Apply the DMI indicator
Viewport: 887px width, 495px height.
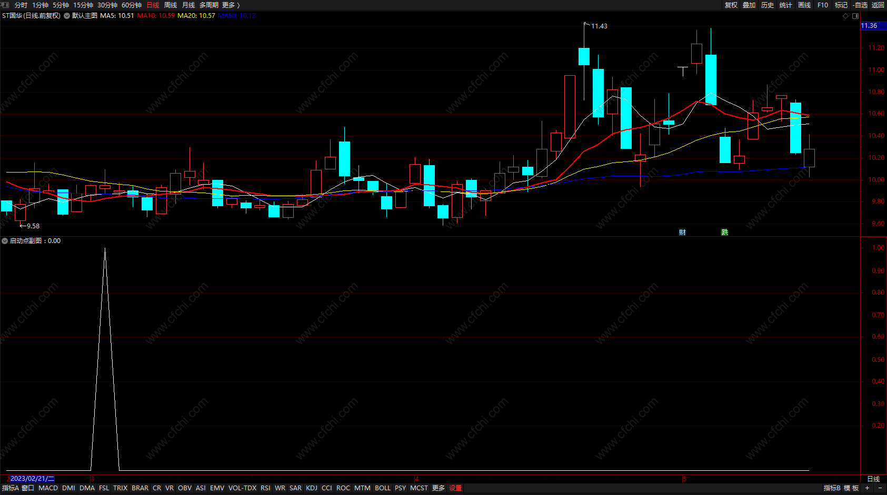coord(68,488)
